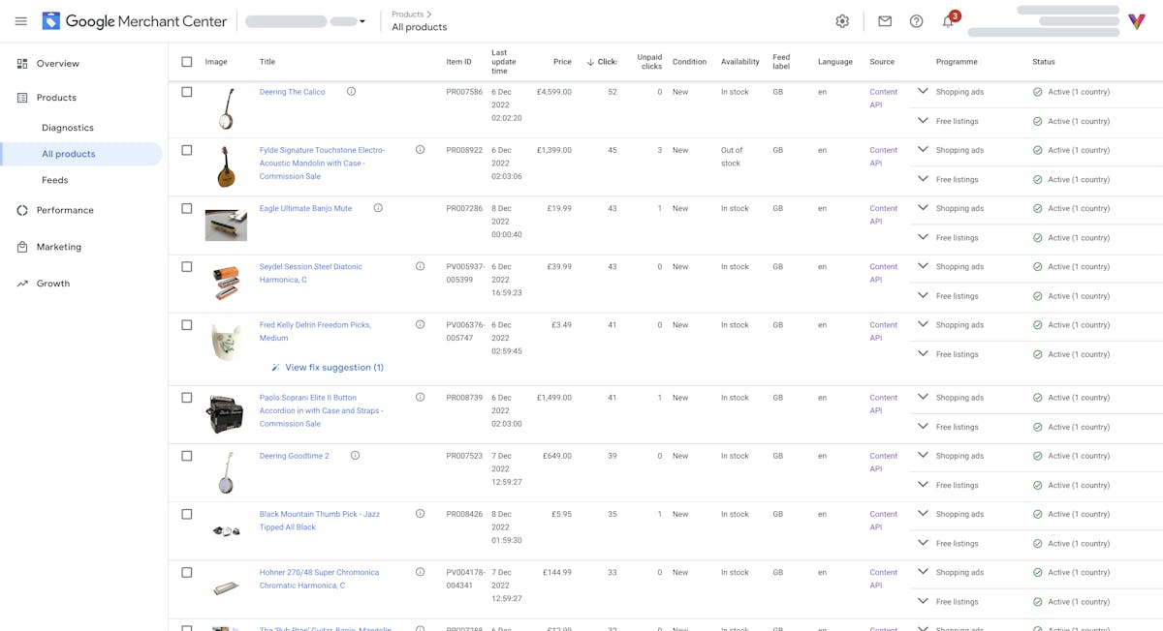Screen dimensions: 1163x631
Task: Open Products section in sidebar
Action: (x=56, y=98)
